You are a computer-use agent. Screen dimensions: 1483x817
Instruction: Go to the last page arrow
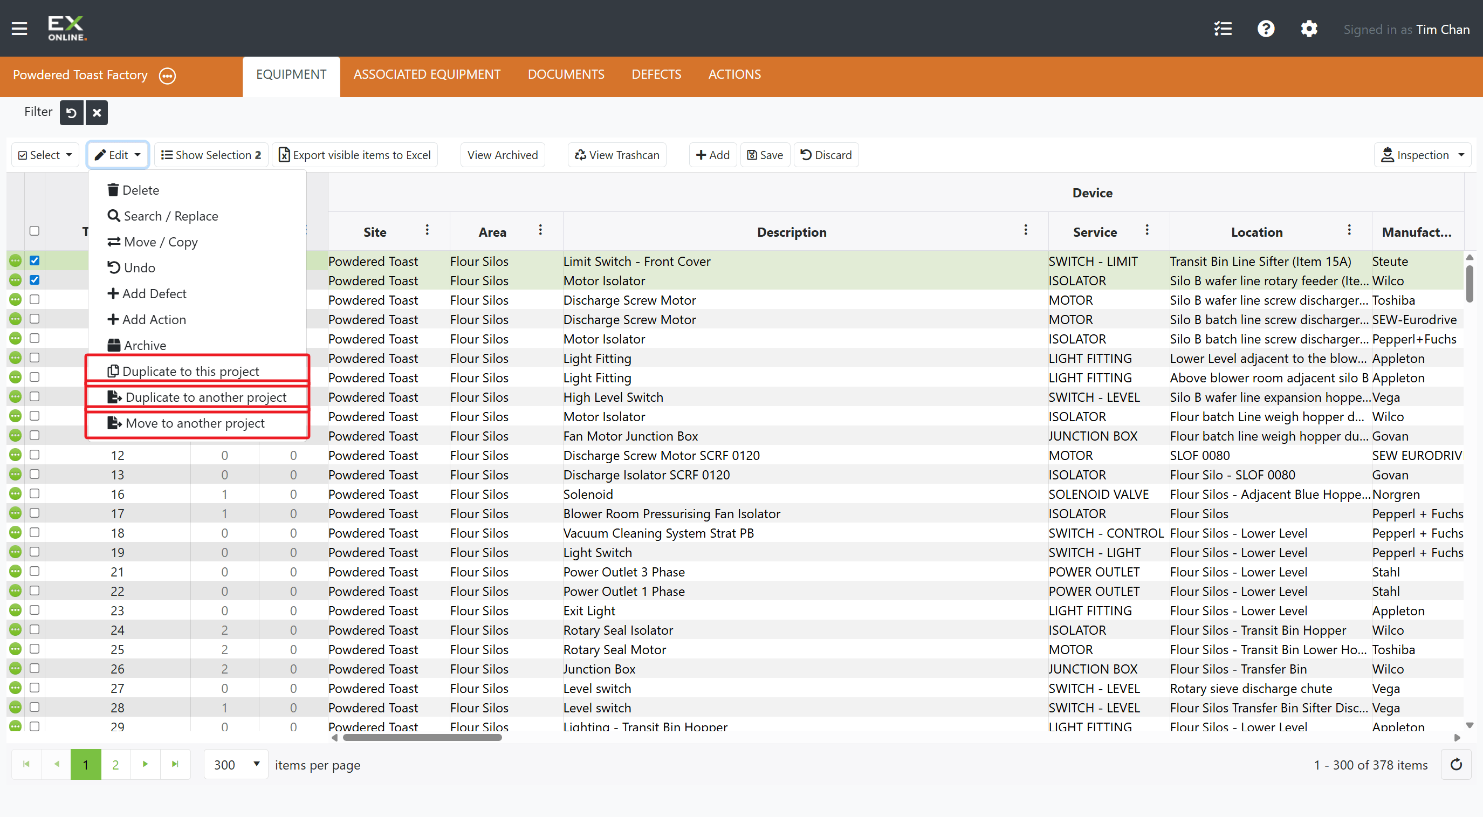coord(175,764)
